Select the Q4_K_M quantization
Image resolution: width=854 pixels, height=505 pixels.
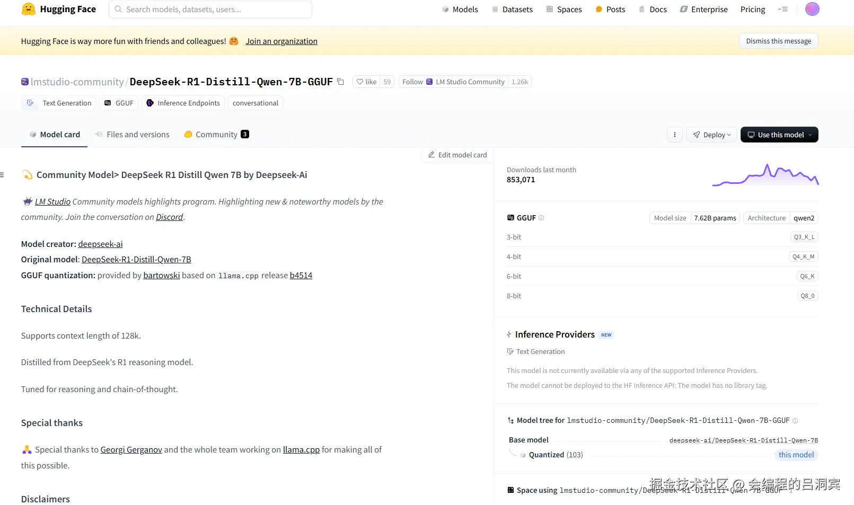804,256
